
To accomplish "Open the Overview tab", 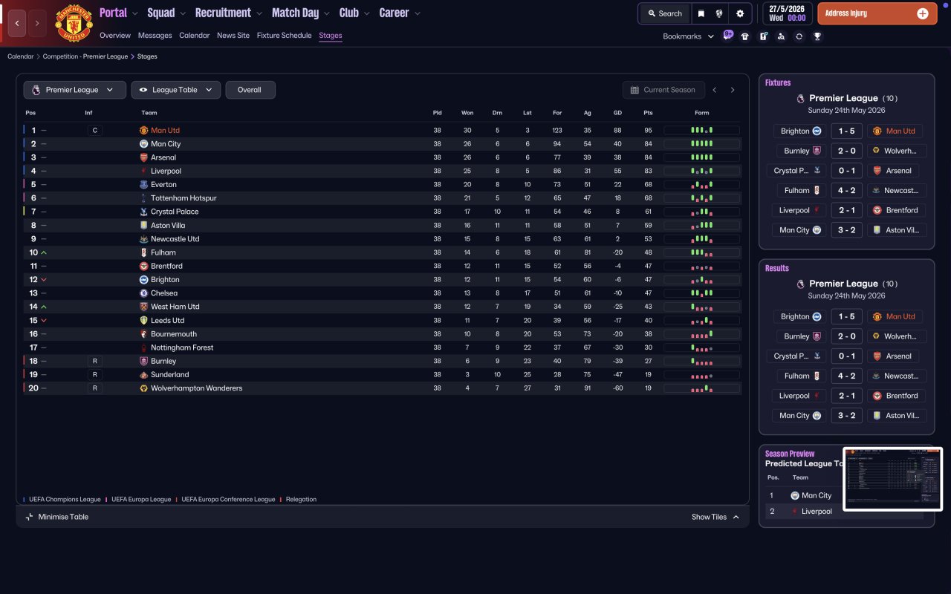I will tap(115, 36).
